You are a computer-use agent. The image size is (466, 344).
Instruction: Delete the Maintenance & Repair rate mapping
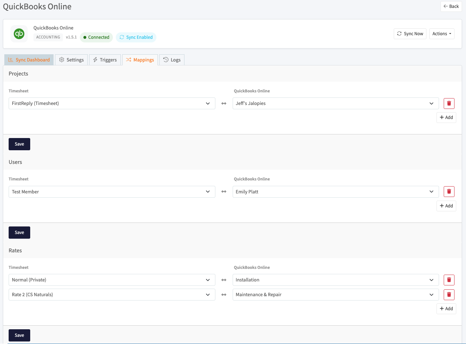pyautogui.click(x=449, y=295)
